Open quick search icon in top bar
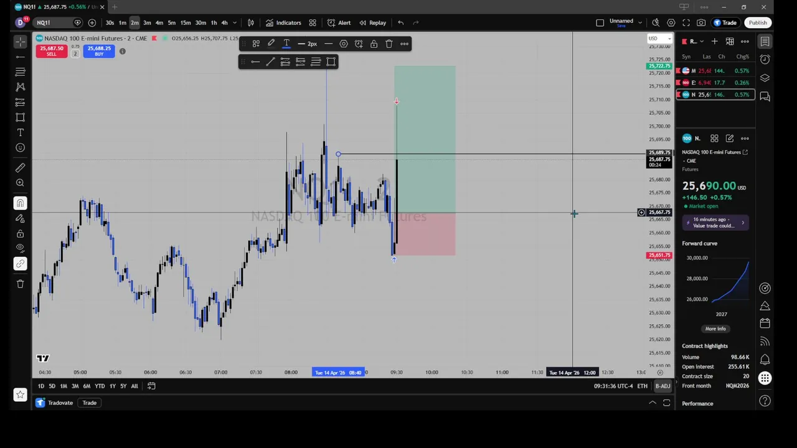Image resolution: width=797 pixels, height=448 pixels. tap(656, 23)
